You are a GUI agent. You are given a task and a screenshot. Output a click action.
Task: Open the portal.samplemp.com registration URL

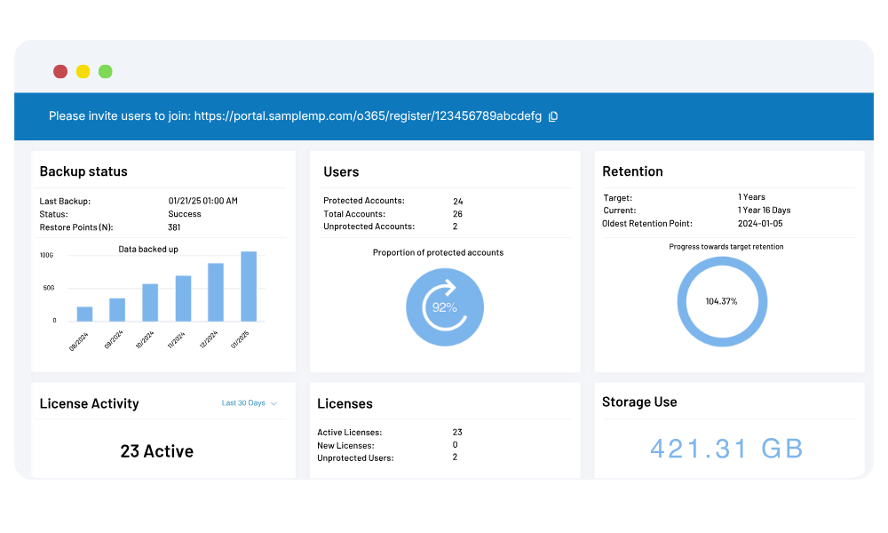click(x=367, y=116)
